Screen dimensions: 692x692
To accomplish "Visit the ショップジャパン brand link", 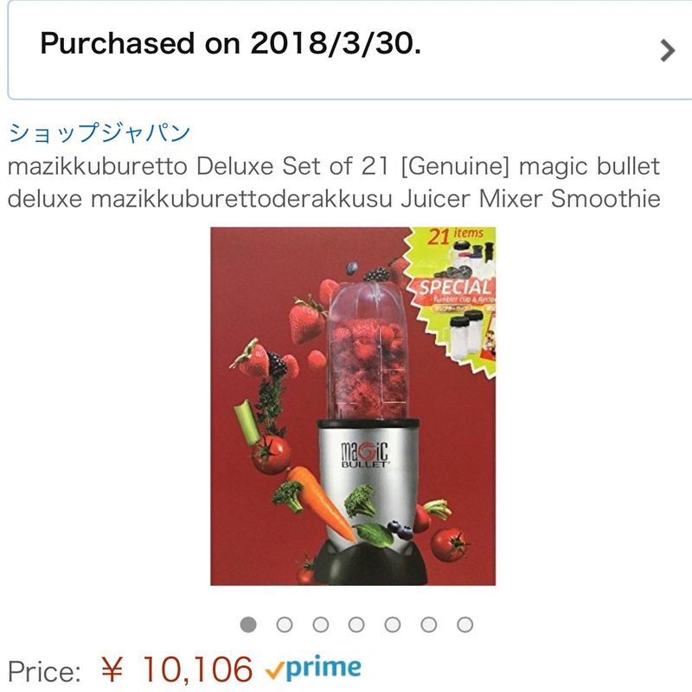I will point(99,132).
